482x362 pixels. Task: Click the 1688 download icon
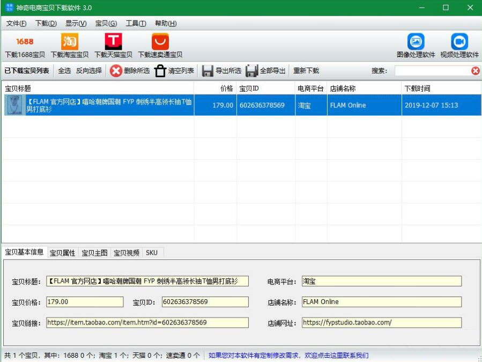[25, 41]
